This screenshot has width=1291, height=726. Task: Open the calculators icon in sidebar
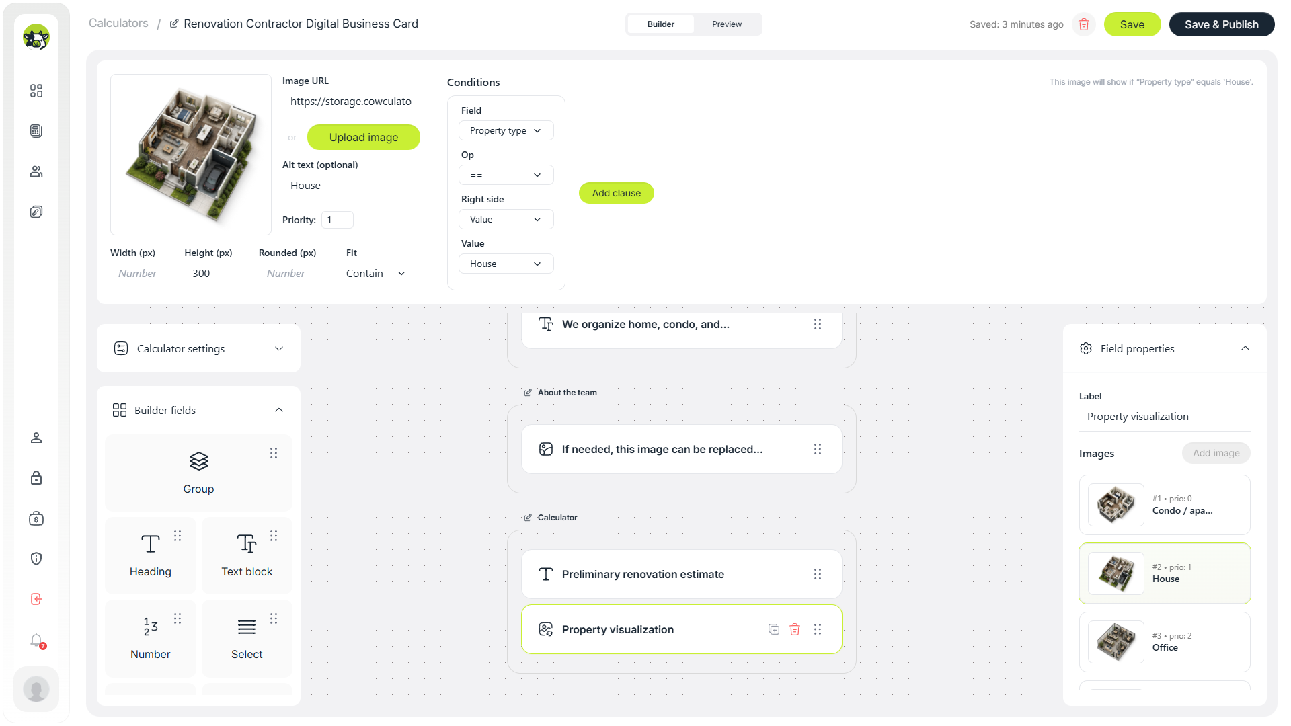coord(36,131)
